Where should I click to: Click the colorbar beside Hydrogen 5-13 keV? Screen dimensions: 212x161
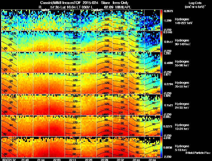(161, 147)
